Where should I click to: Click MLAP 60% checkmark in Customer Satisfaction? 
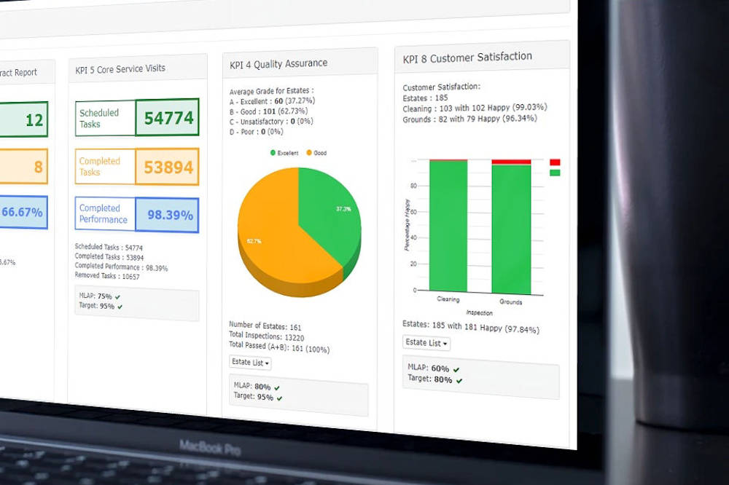(x=456, y=369)
